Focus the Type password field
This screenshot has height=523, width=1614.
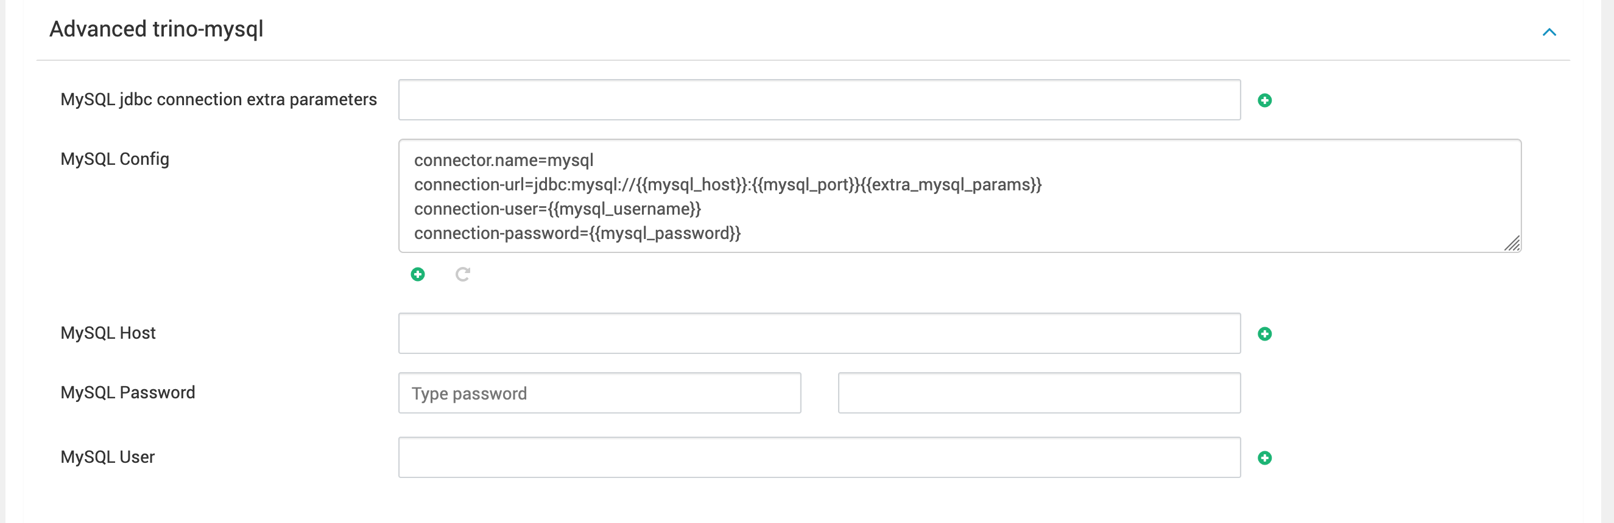click(x=599, y=393)
